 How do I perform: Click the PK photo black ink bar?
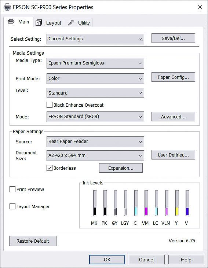[105, 203]
